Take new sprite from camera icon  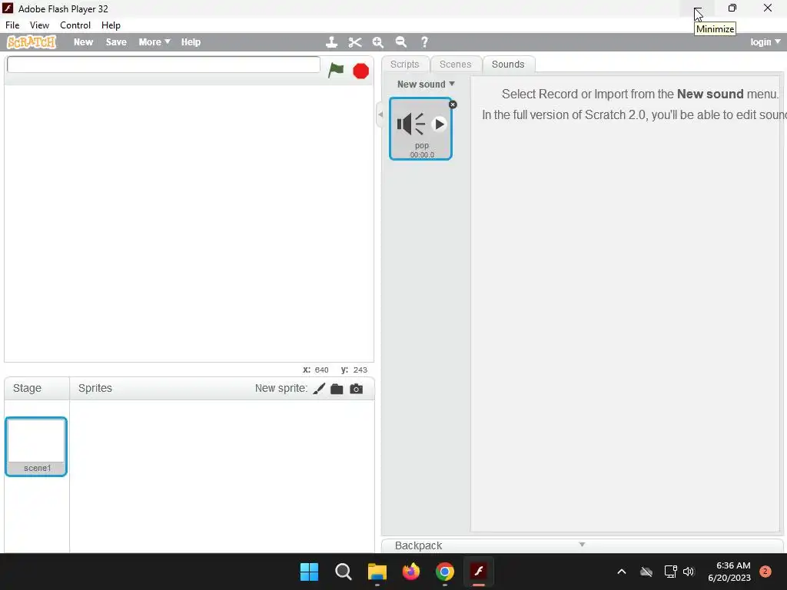pos(357,389)
